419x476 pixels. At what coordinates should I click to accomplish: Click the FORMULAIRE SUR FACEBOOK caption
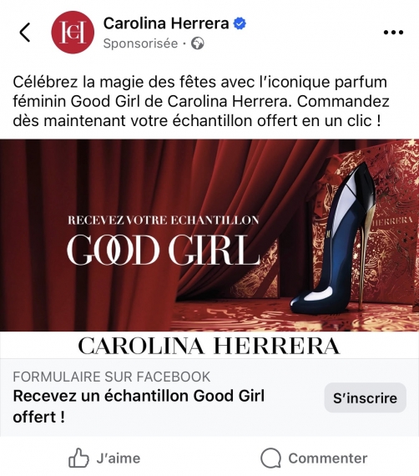click(x=112, y=377)
